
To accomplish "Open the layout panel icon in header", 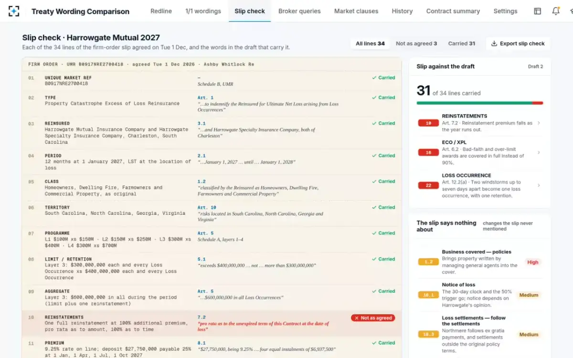I will 538,11.
